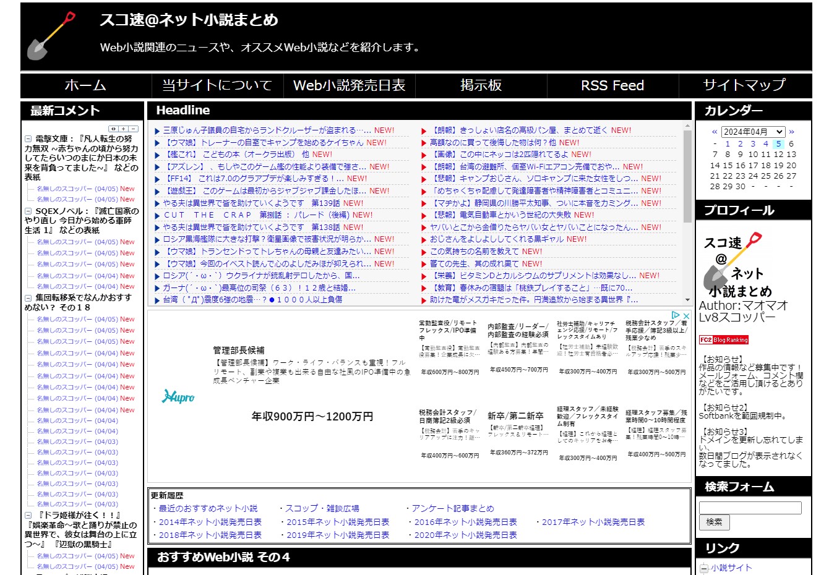829x575 pixels.
Task: Open headline 【悲報】電気自動車とかいう世紀の大失敗
Action: [x=500, y=215]
